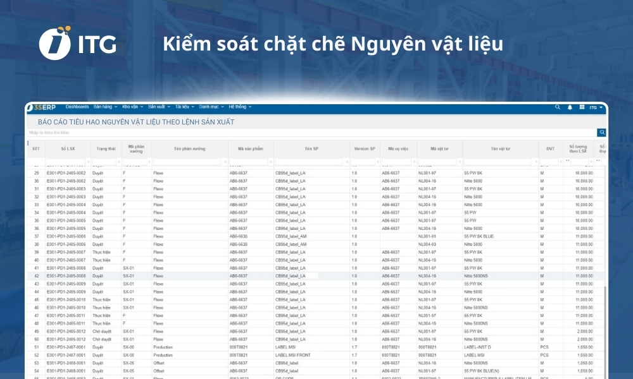Open the Dashboards menu item

coord(76,107)
